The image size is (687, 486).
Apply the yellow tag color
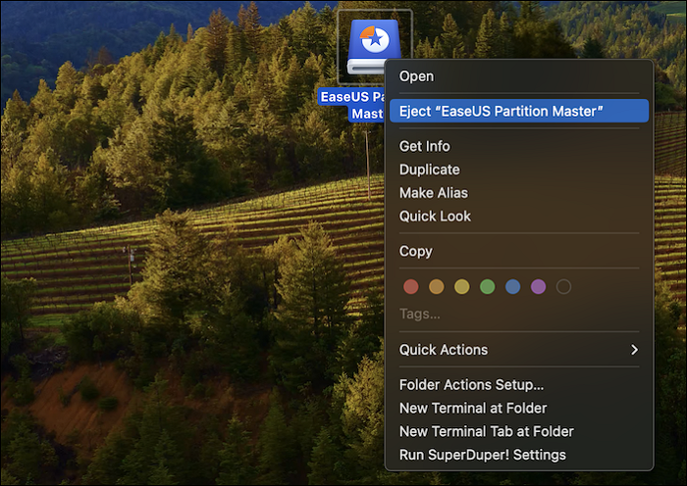pyautogui.click(x=461, y=287)
